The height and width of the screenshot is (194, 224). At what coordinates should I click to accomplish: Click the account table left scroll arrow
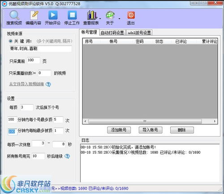(x=85, y=121)
